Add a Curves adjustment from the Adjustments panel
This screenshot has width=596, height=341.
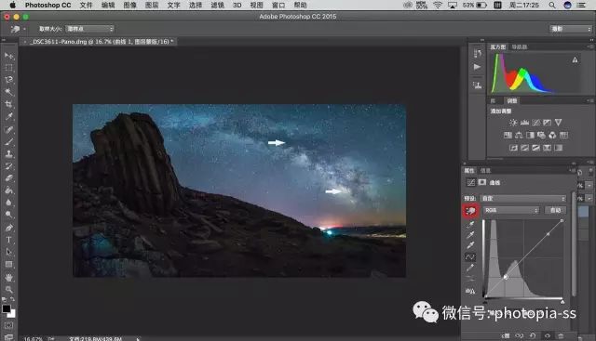536,123
